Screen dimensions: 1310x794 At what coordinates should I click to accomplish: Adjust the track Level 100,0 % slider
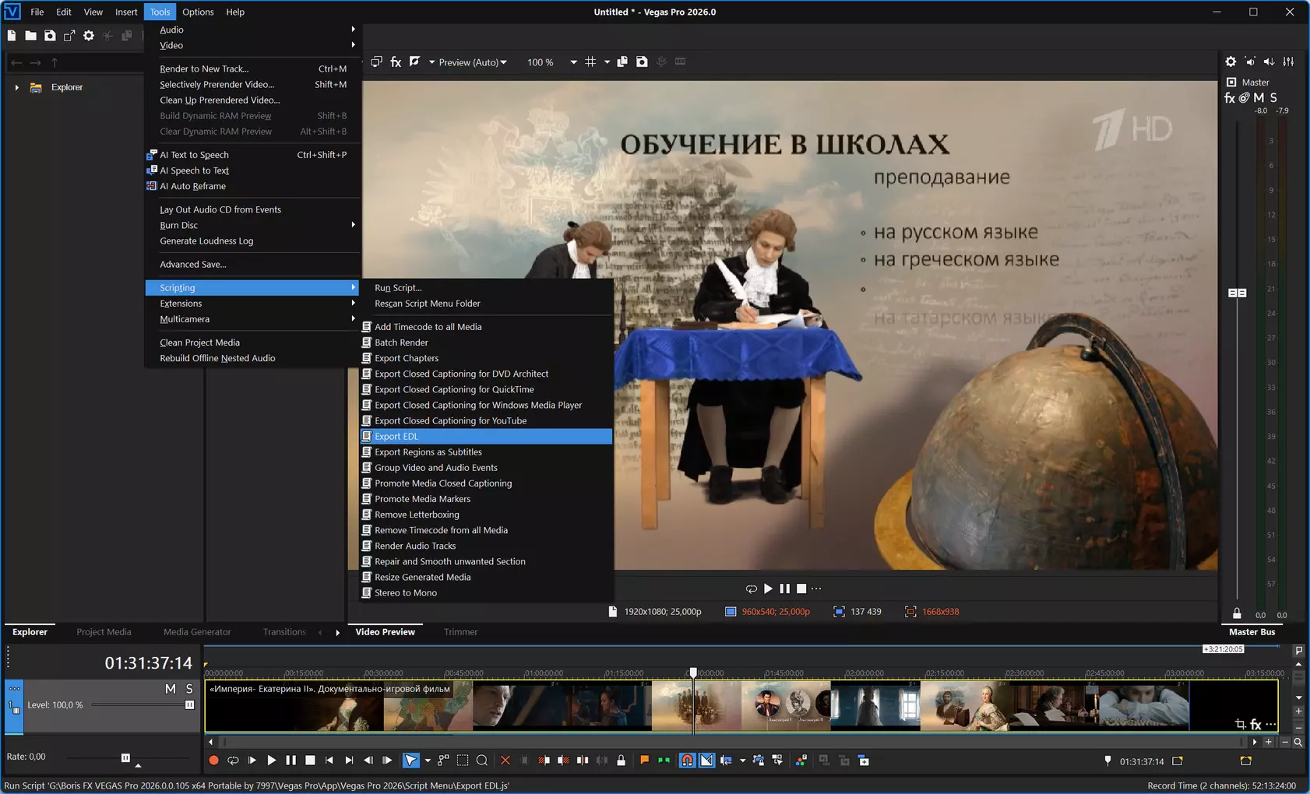tap(189, 705)
